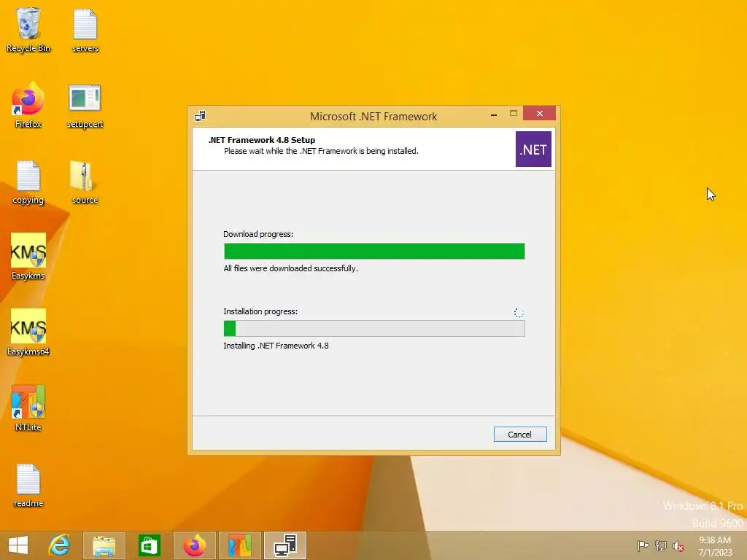This screenshot has height=560, width=747.
Task: Click muted speaker volume tray icon
Action: (678, 546)
